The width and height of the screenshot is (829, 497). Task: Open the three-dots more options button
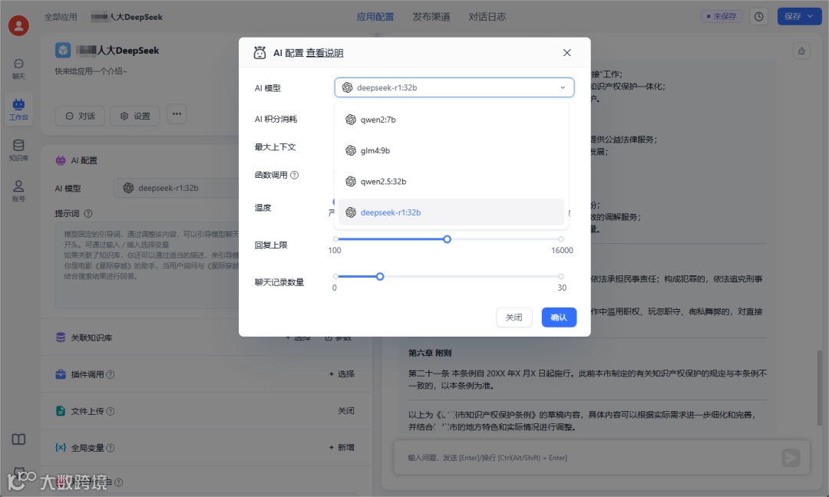[177, 114]
